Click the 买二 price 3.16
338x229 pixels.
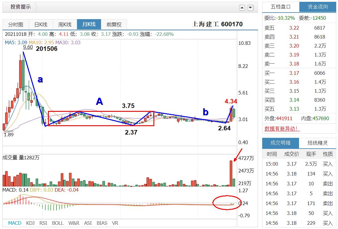click(294, 82)
